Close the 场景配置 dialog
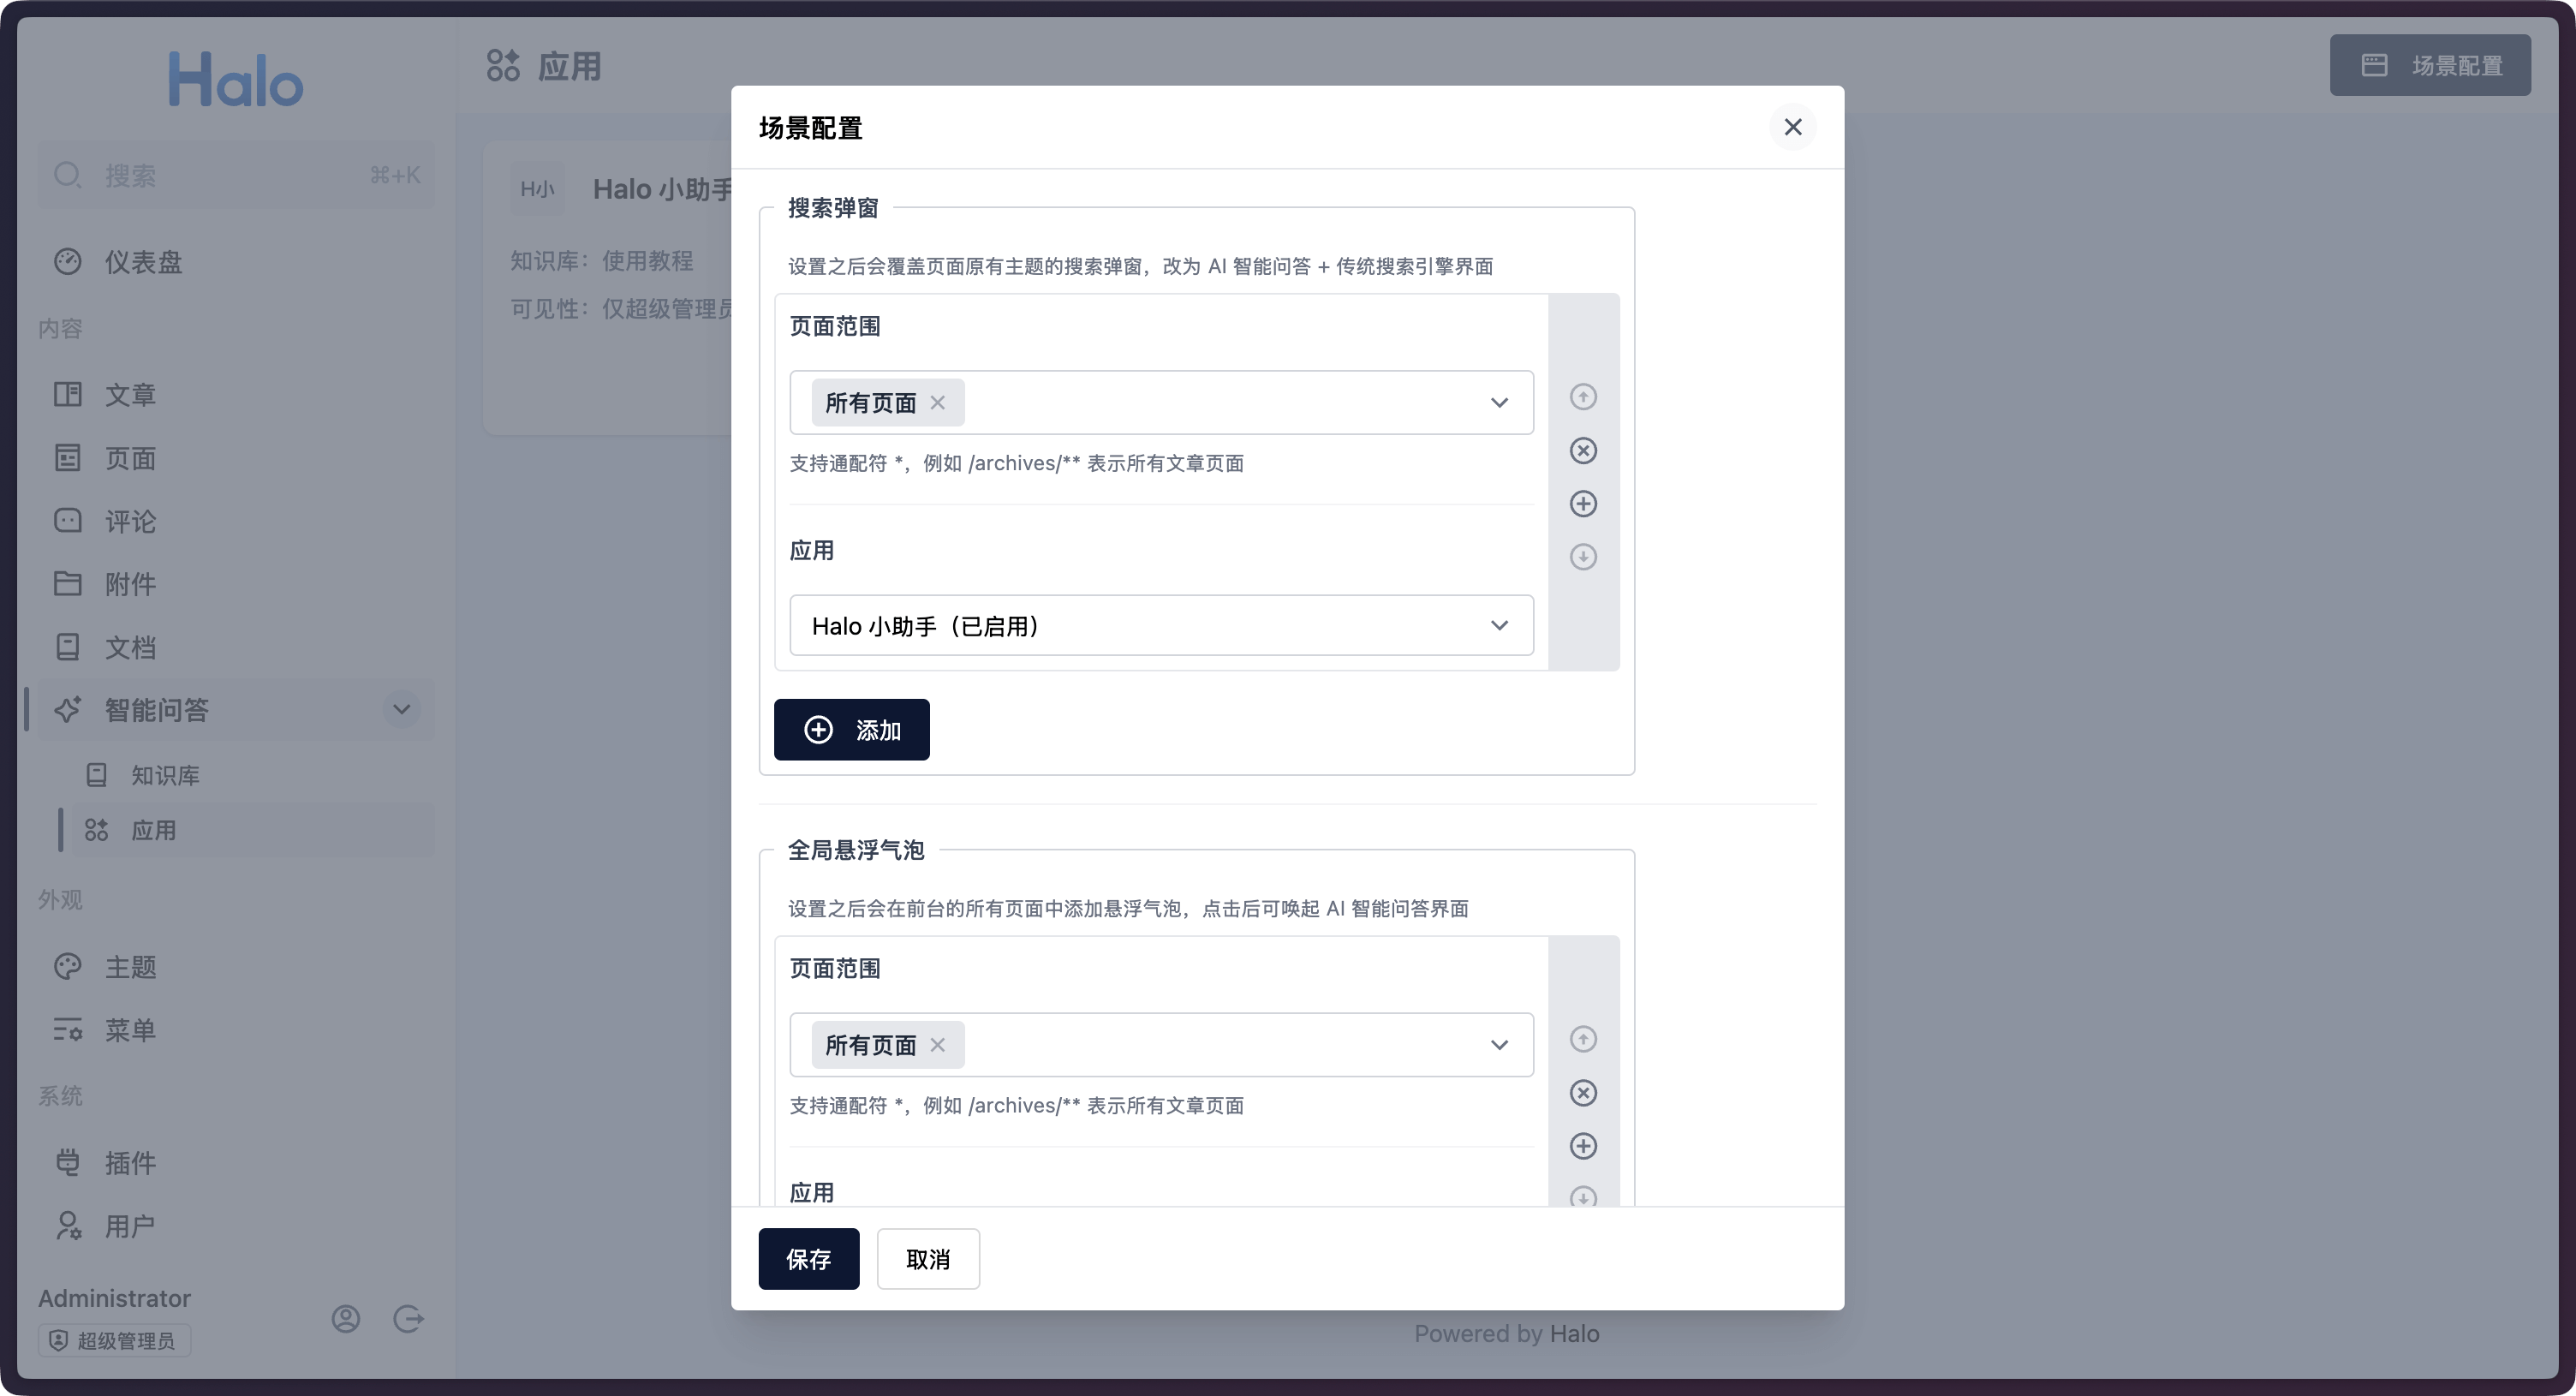The height and width of the screenshot is (1396, 2576). click(1792, 127)
